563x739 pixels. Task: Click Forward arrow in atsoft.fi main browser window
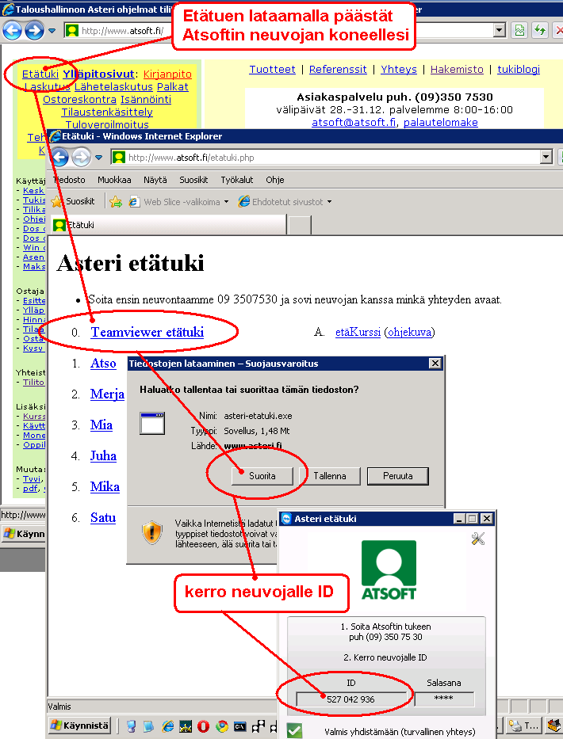(x=34, y=31)
